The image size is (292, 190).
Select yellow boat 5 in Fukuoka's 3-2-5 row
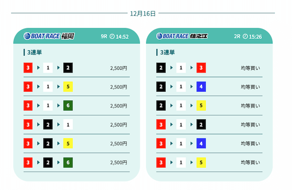(68, 143)
